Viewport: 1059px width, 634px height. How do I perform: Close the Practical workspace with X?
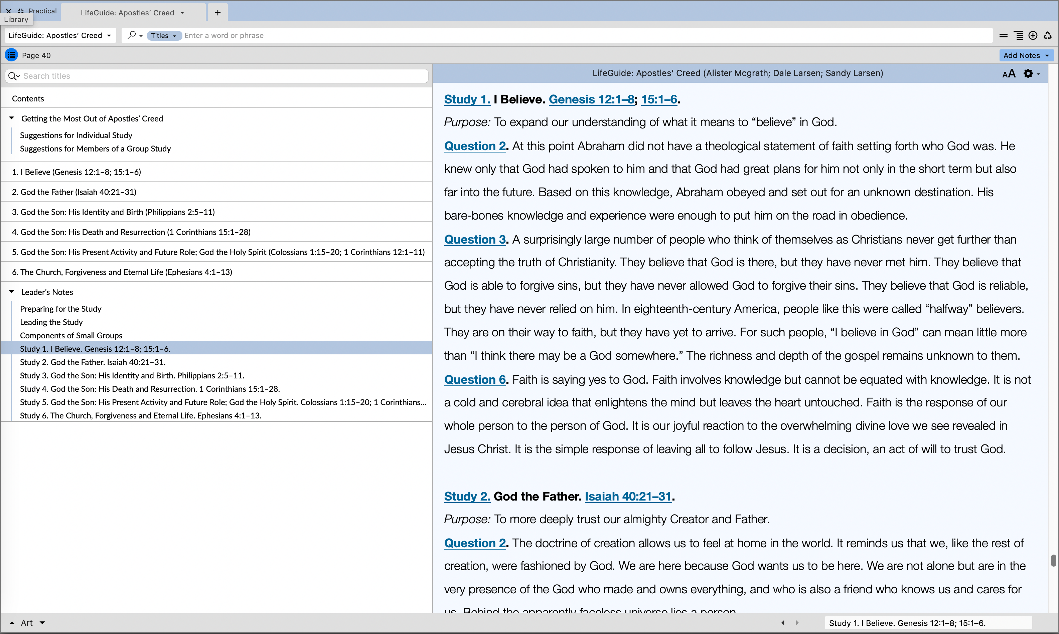(9, 11)
